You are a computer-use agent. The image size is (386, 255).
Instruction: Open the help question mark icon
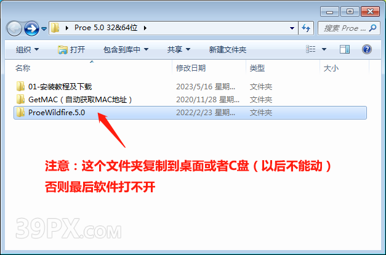(x=366, y=49)
